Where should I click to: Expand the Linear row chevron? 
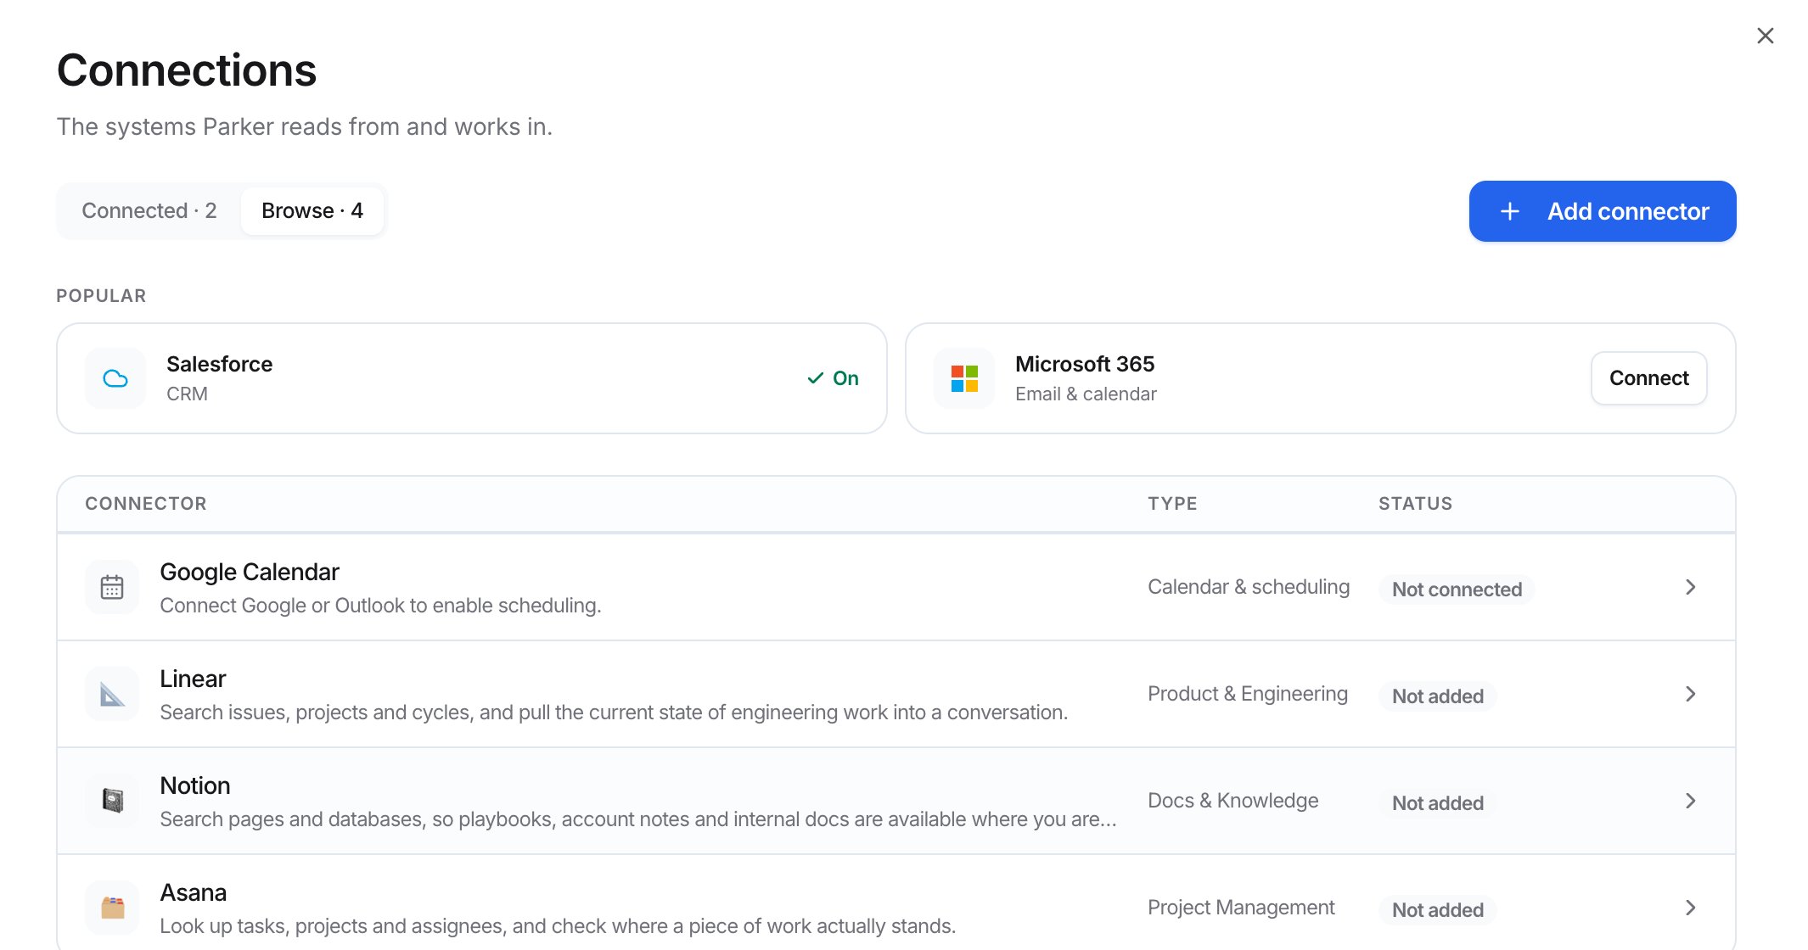click(1690, 694)
